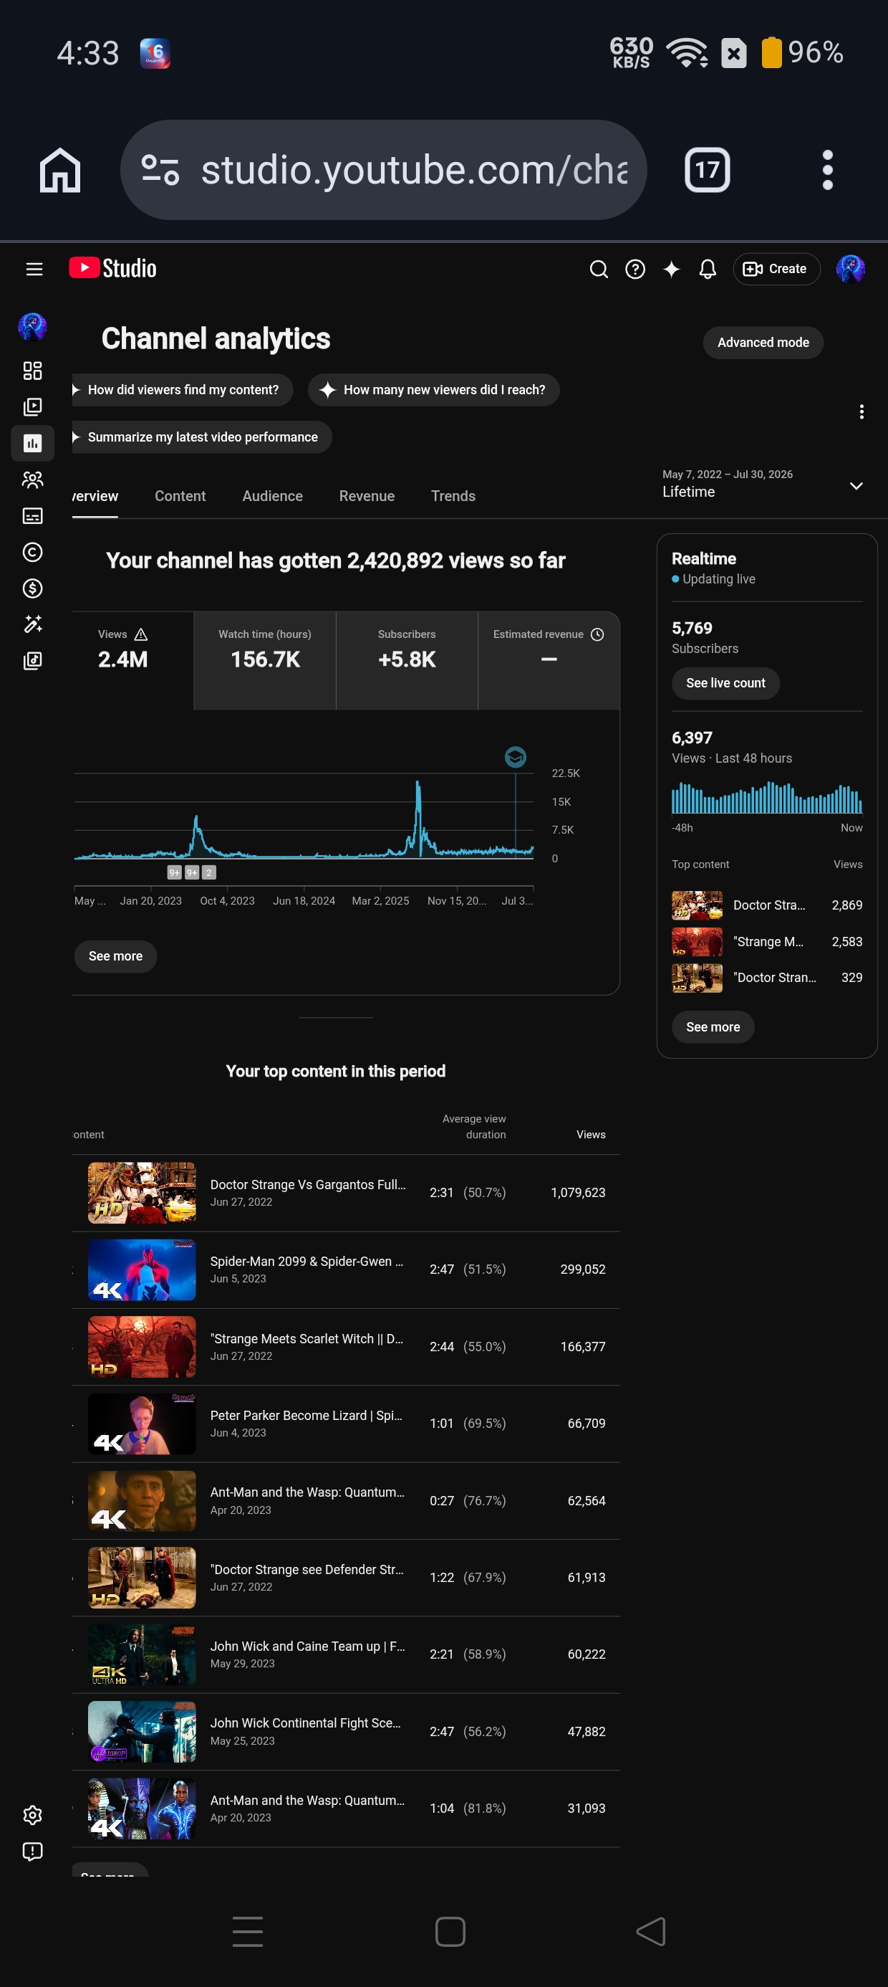Switch to the Content tab
This screenshot has height=1987, width=888.
click(x=180, y=496)
